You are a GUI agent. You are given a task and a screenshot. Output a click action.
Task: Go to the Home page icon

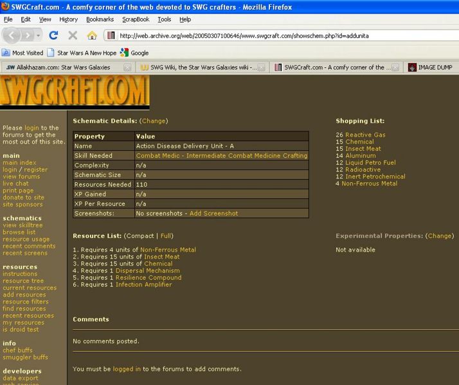click(x=91, y=35)
